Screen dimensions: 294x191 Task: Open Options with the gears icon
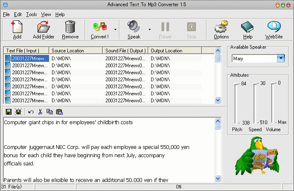[x=221, y=27]
